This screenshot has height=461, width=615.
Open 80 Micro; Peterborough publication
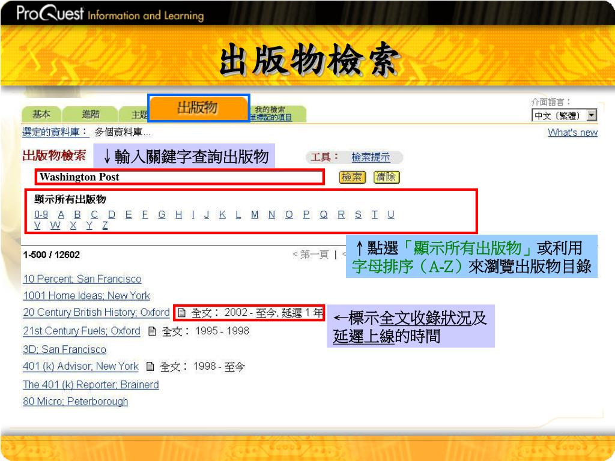(x=75, y=402)
